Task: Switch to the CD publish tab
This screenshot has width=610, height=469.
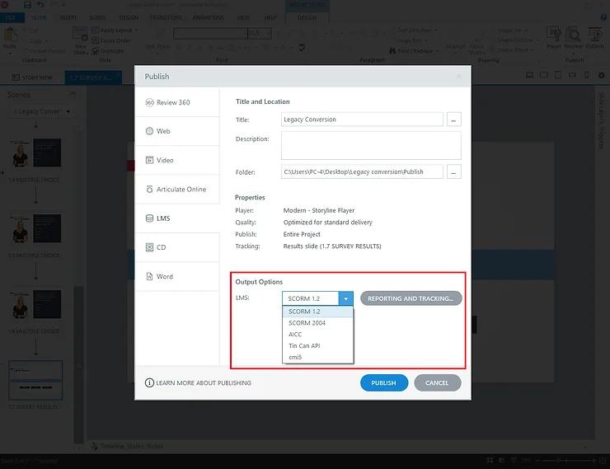Action: 177,247
